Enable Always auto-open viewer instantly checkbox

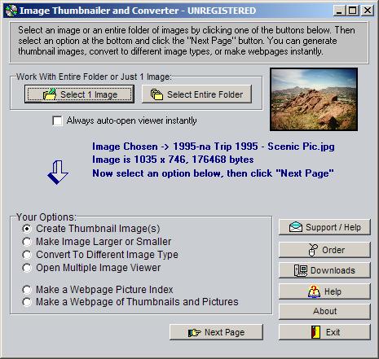(57, 120)
